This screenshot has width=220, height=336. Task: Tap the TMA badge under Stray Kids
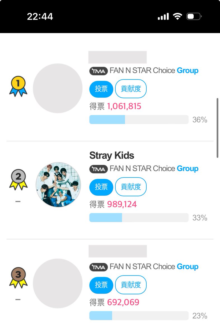pyautogui.click(x=99, y=169)
